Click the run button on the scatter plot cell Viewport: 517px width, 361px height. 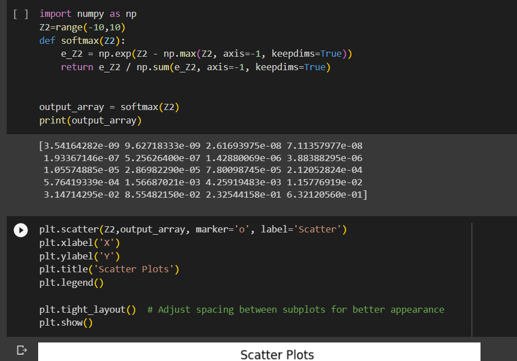click(x=20, y=230)
